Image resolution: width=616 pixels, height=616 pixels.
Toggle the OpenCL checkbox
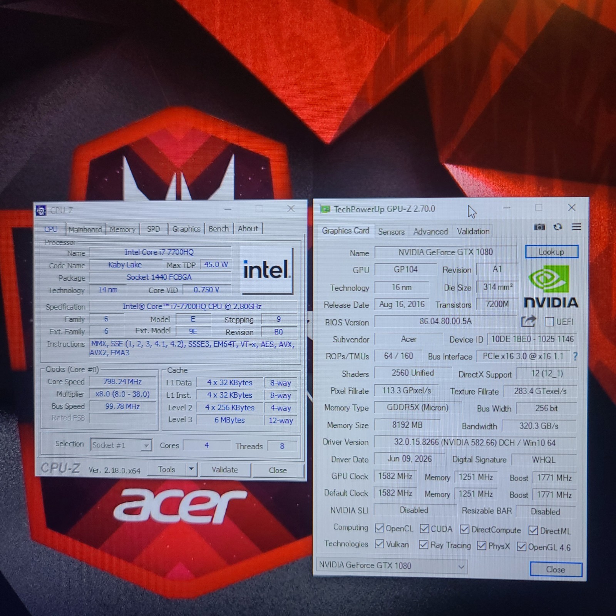(x=379, y=528)
